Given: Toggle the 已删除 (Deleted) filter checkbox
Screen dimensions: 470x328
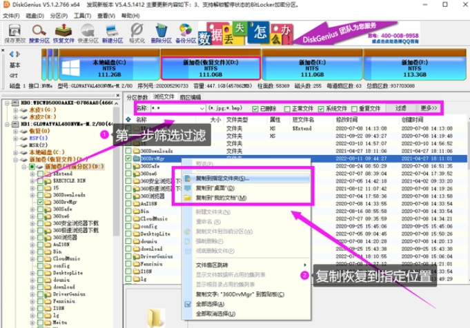Looking at the screenshot, I should click(255, 108).
